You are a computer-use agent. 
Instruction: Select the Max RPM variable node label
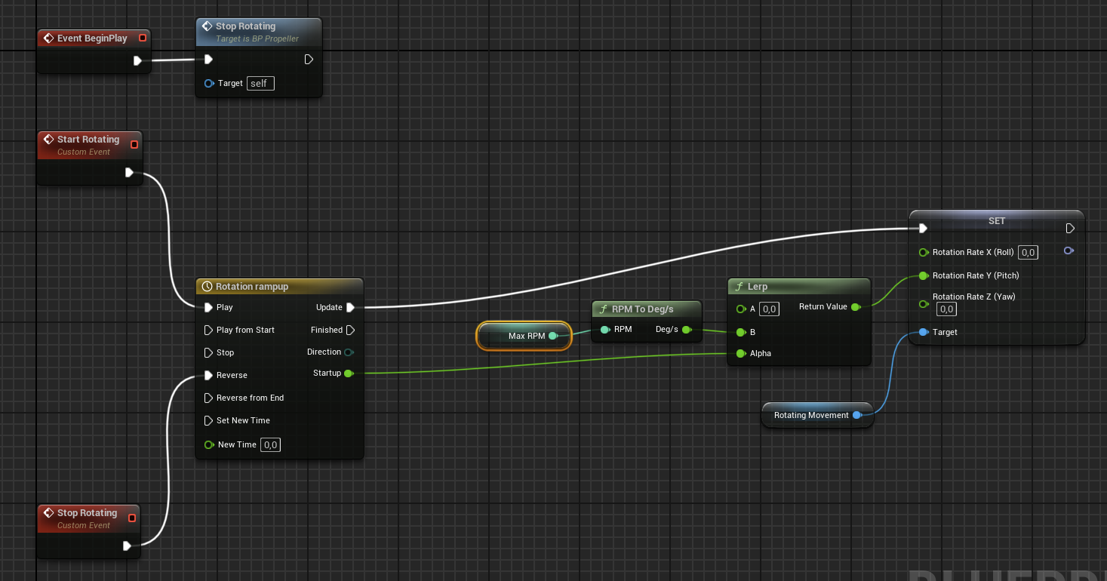527,336
